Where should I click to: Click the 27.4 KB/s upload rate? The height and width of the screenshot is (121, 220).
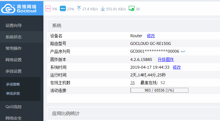[90, 9]
